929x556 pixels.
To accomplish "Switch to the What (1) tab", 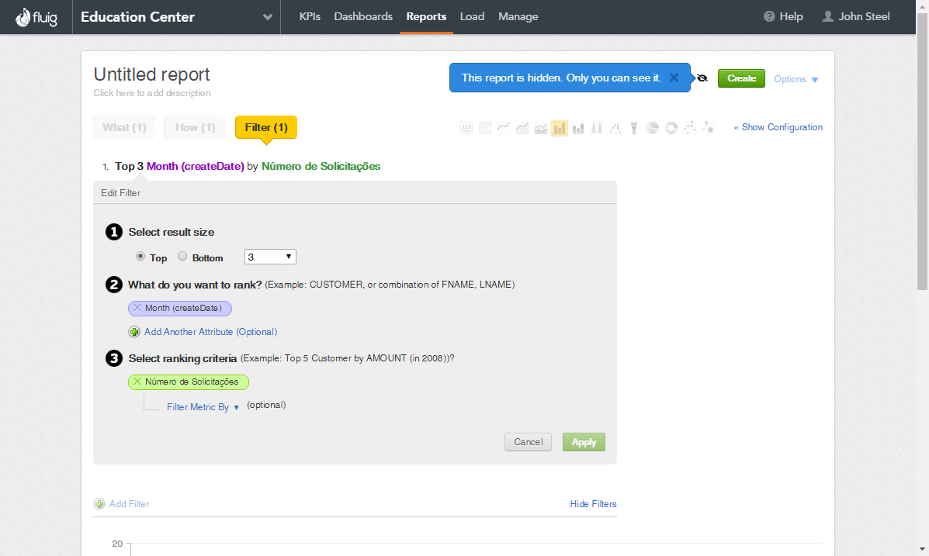I will tap(124, 127).
